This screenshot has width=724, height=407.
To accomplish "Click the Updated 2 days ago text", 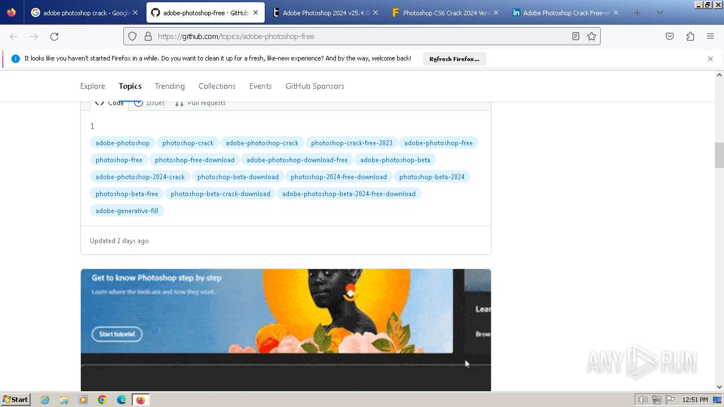I will click(119, 241).
